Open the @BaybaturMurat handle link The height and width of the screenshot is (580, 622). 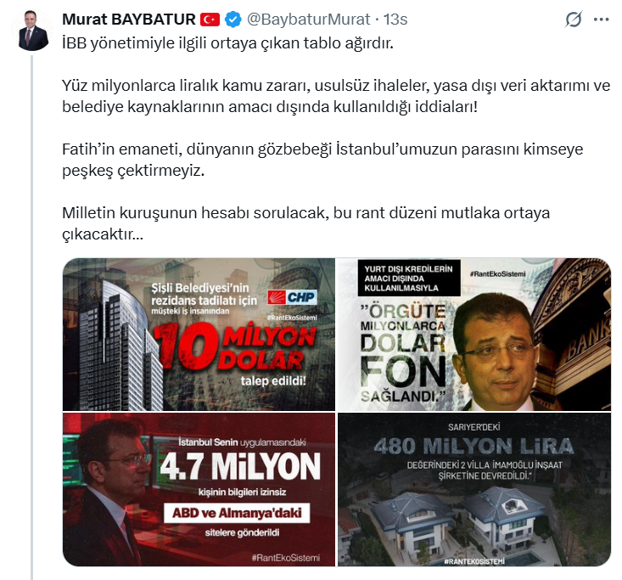[x=308, y=20]
